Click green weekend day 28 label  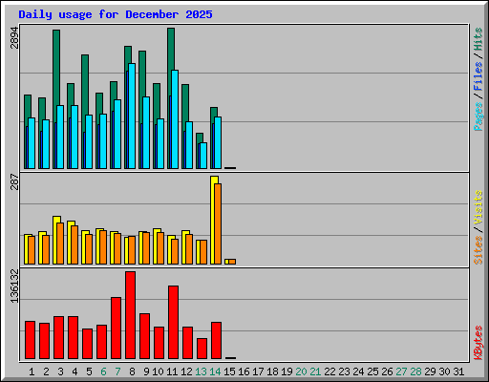tap(415, 371)
